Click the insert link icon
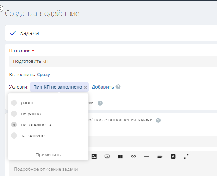Image resolution: width=217 pixels, height=176 pixels. (134, 156)
